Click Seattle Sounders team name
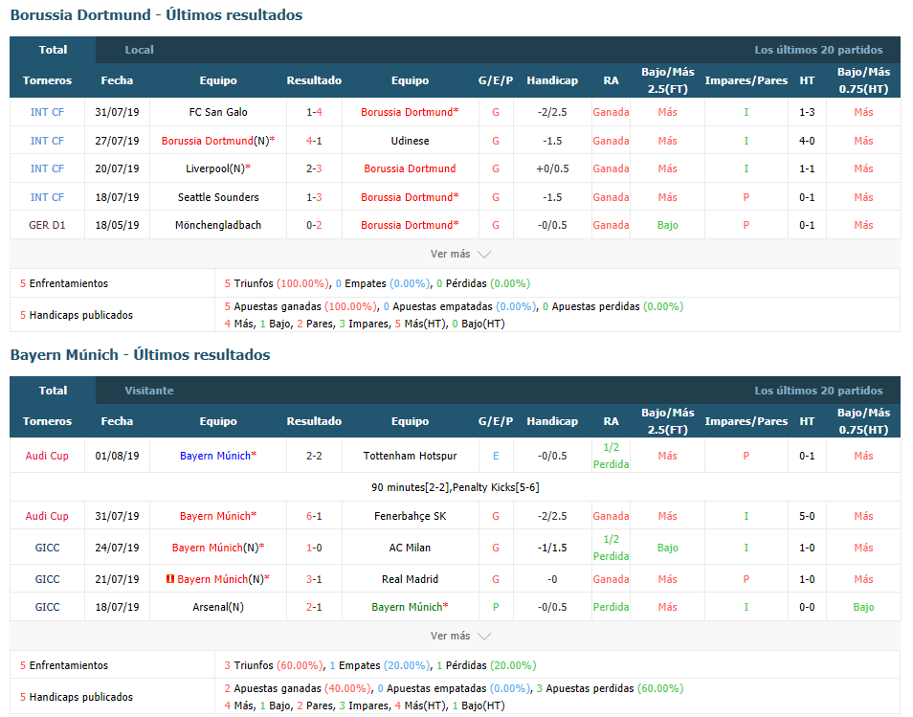 tap(218, 197)
